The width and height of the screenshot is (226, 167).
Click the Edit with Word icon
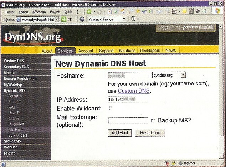tap(174, 11)
